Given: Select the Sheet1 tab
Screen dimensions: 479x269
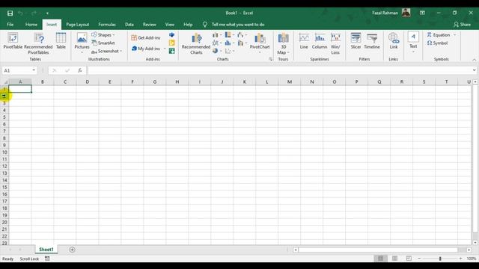Looking at the screenshot, I should click(x=46, y=250).
